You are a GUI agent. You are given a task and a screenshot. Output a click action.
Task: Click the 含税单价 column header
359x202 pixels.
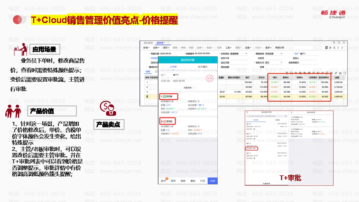[x=312, y=77]
